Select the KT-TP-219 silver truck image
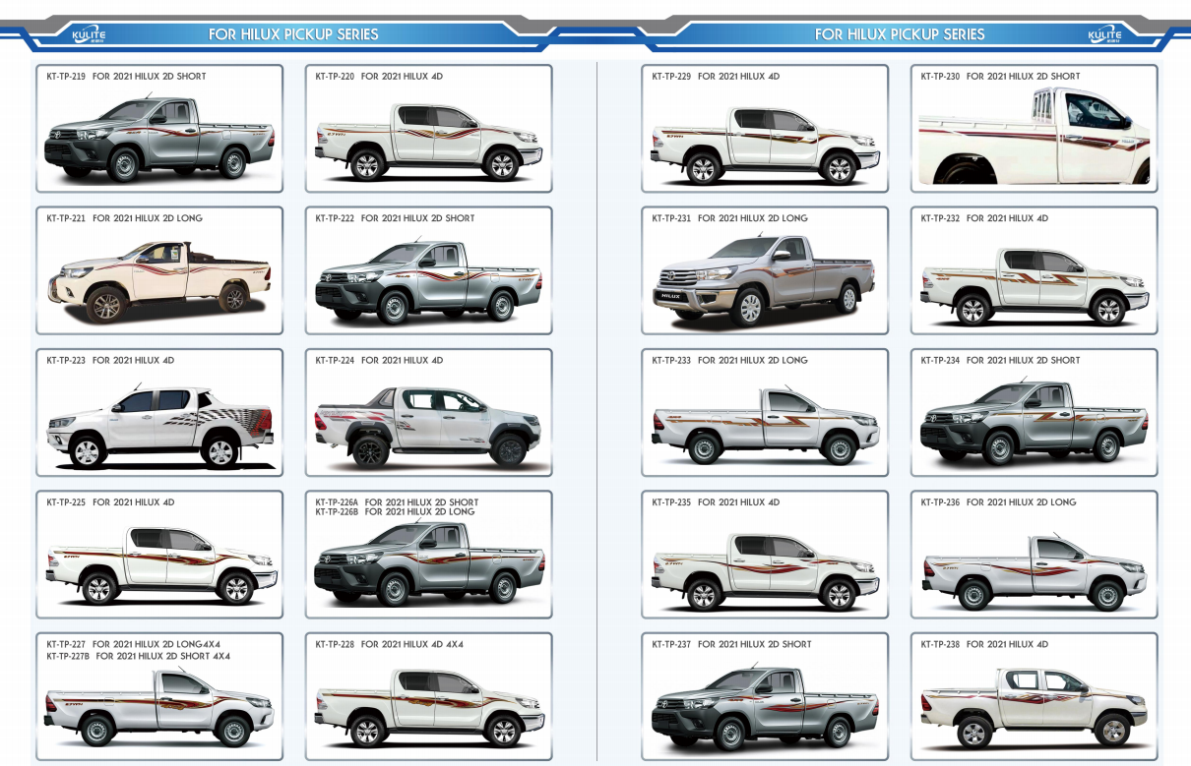1191x766 pixels. pyautogui.click(x=159, y=139)
